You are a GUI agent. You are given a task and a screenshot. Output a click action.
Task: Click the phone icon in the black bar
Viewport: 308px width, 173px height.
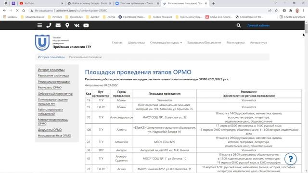tap(49, 25)
